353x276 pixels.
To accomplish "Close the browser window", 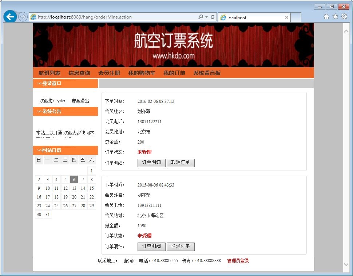I will pos(344,7).
